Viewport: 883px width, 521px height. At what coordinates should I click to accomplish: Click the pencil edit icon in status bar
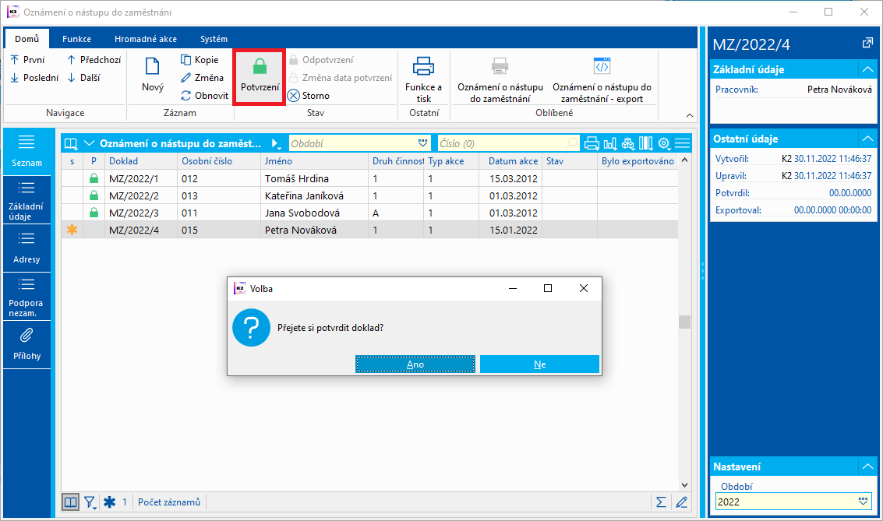click(682, 502)
